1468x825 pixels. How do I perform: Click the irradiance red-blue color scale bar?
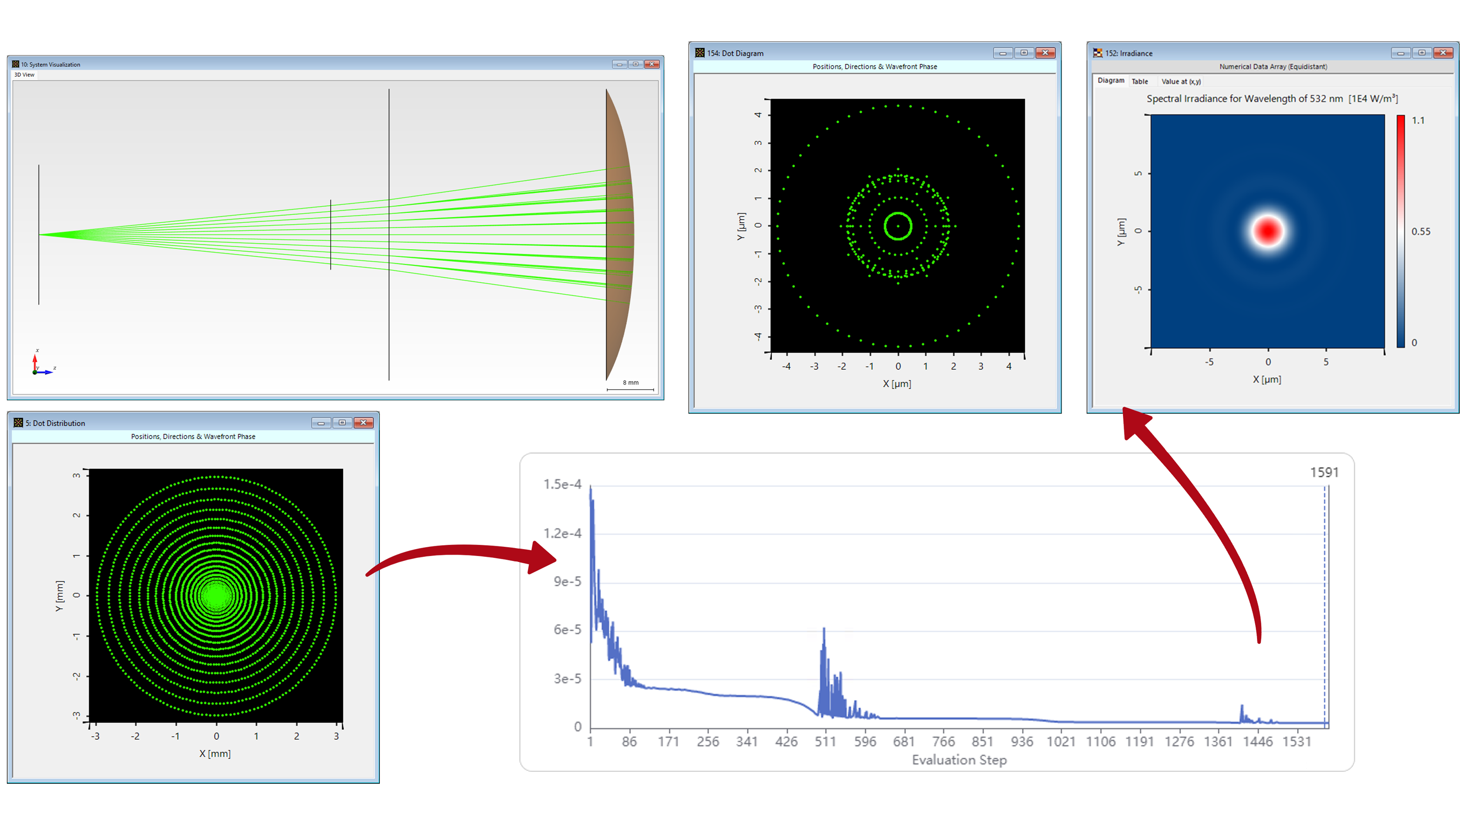pos(1400,231)
